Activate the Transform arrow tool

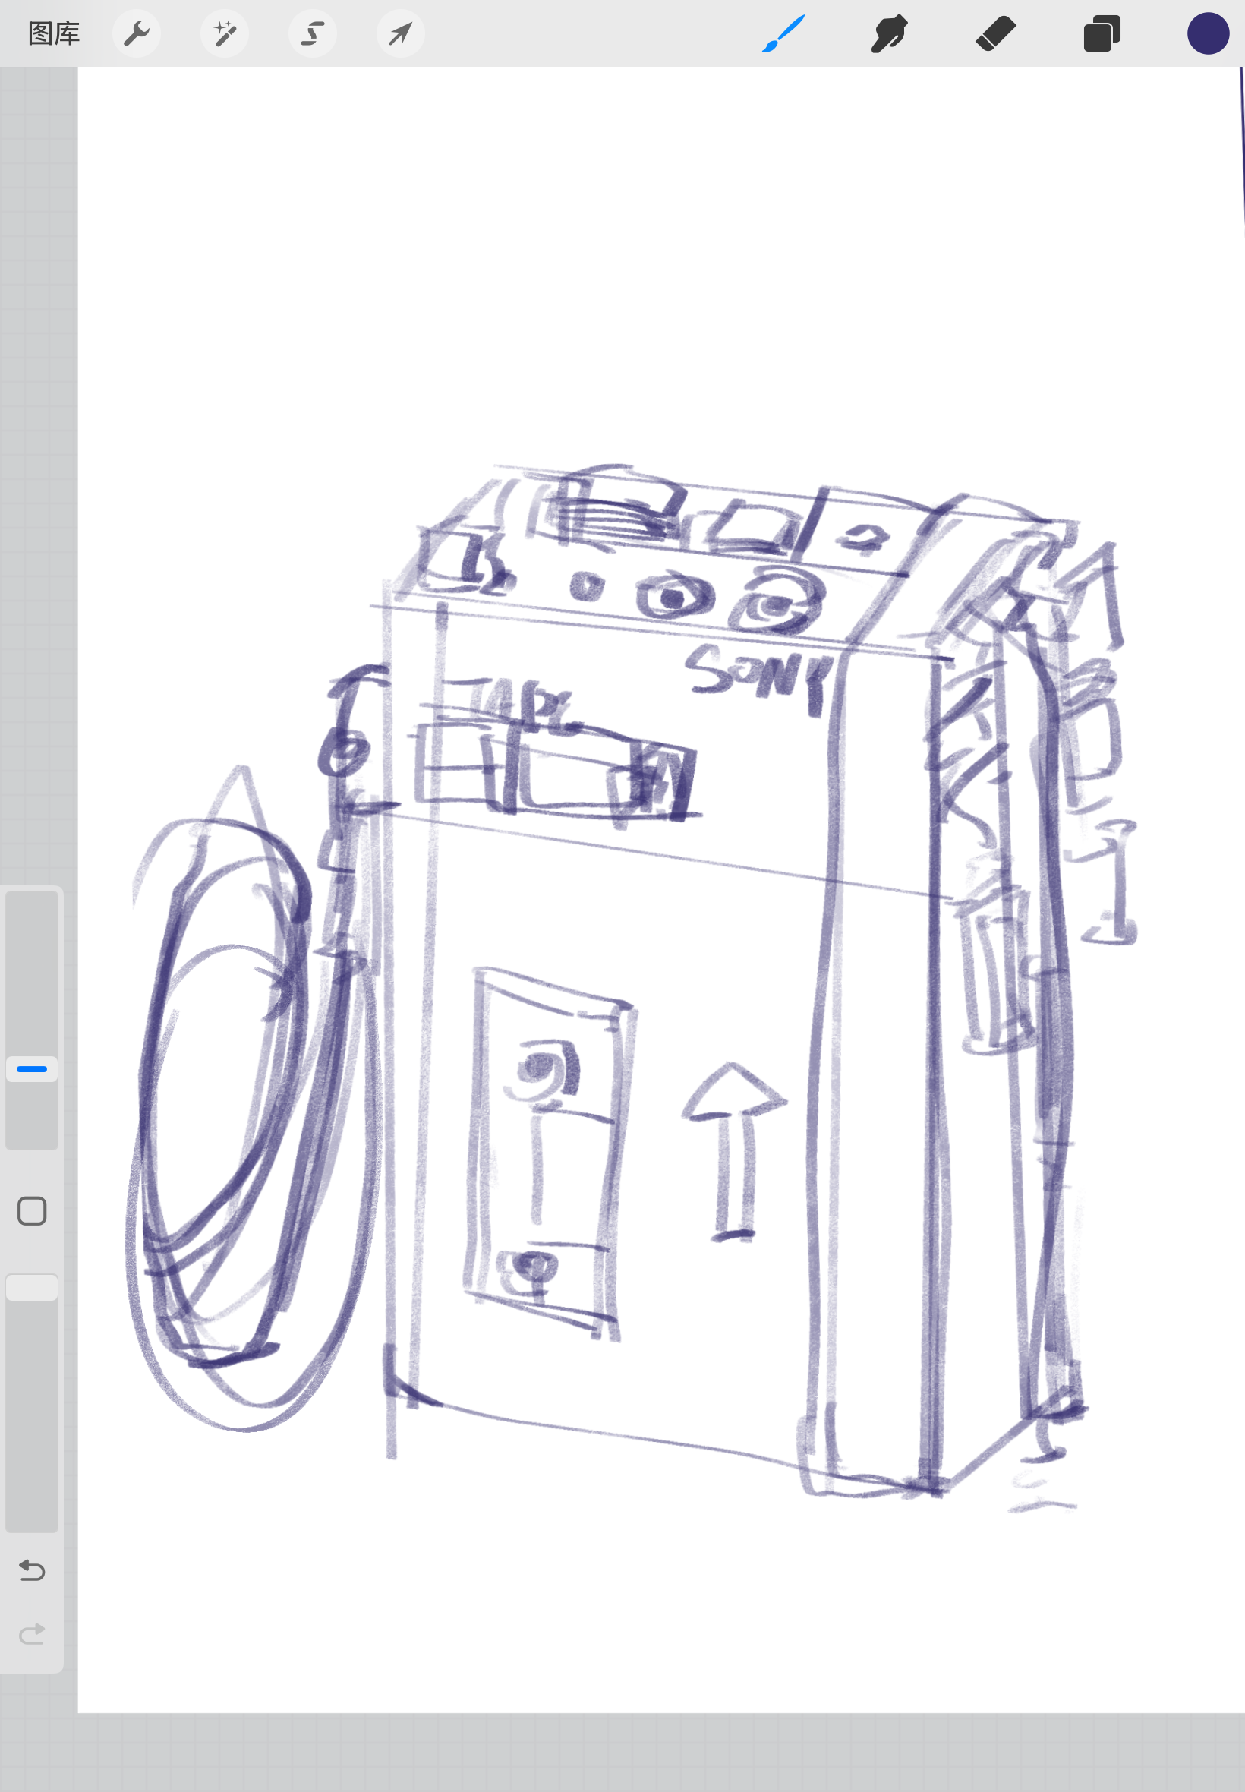pyautogui.click(x=401, y=33)
